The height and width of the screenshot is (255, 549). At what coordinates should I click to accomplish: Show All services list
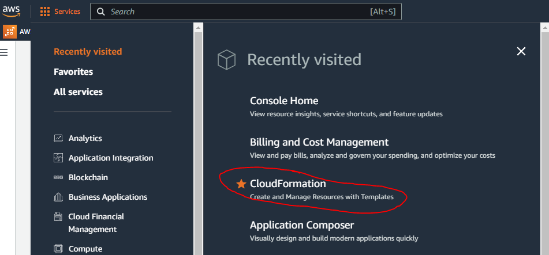(78, 92)
